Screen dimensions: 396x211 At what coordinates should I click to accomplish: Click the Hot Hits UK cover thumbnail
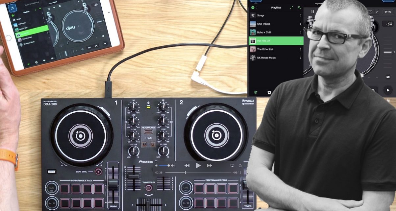(253, 41)
